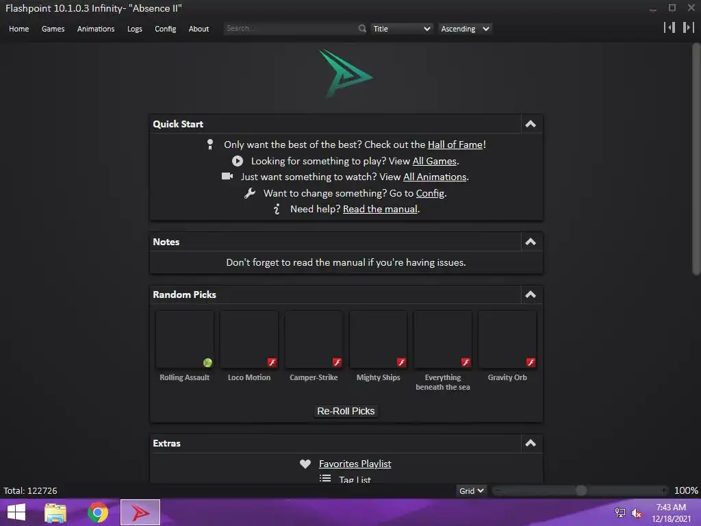
Task: Open the Config tab
Action: [x=166, y=29]
